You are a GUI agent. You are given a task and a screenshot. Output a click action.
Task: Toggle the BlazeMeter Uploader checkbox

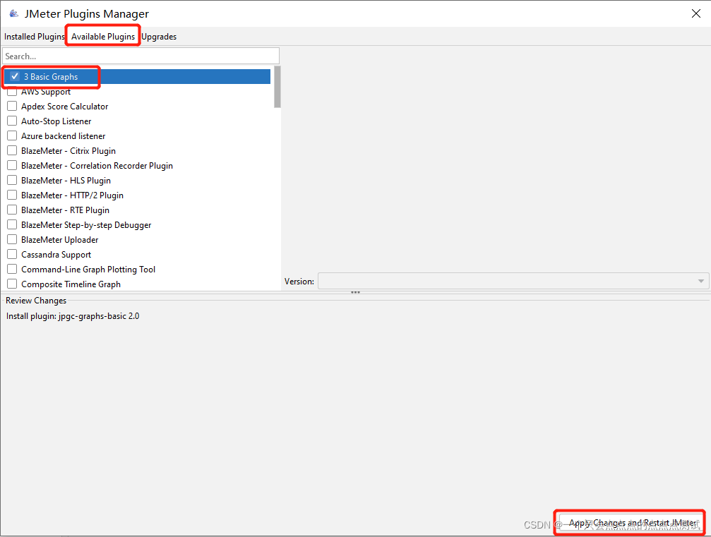coord(12,239)
